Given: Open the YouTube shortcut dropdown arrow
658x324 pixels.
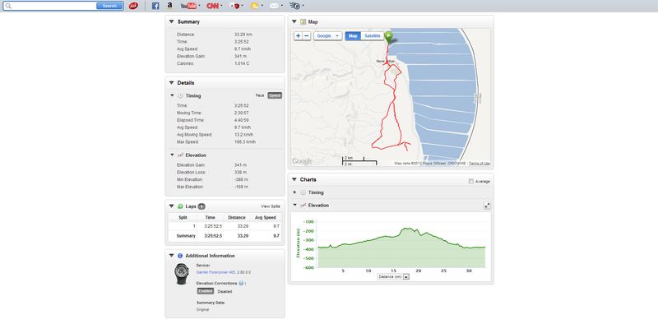Looking at the screenshot, I should click(x=199, y=6).
